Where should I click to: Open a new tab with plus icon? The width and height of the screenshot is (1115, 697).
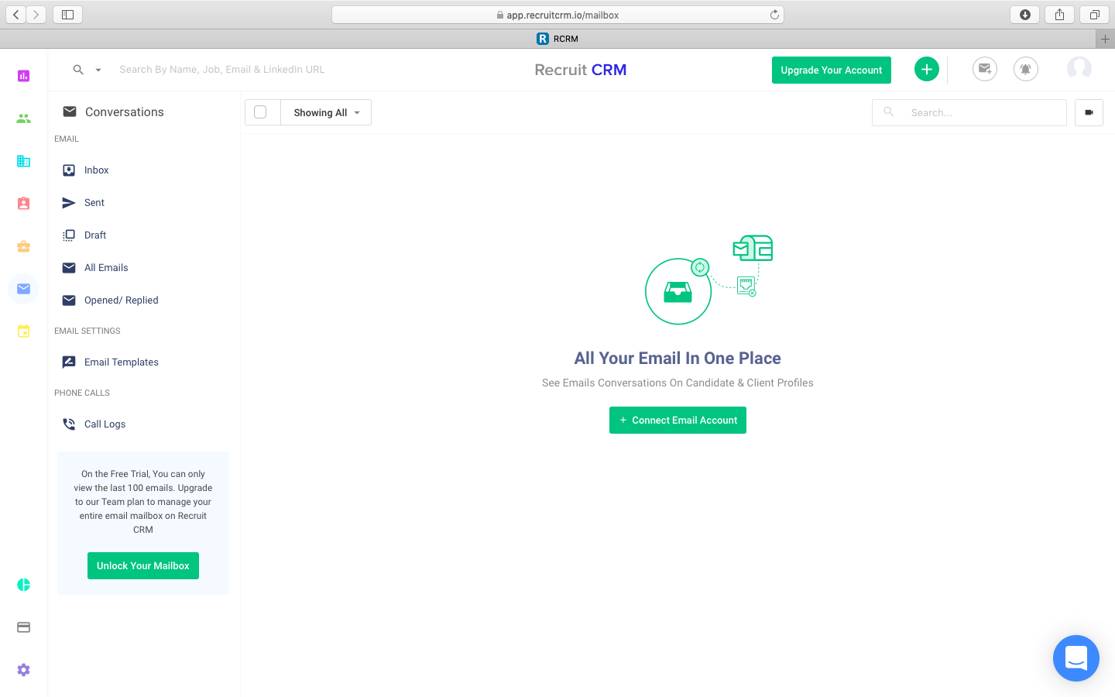click(x=1105, y=39)
